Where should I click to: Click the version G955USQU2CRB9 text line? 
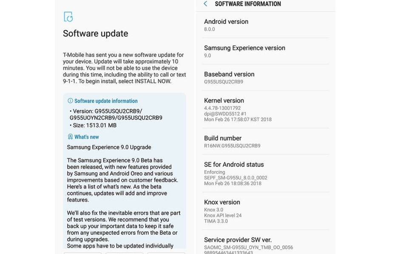[x=116, y=114]
